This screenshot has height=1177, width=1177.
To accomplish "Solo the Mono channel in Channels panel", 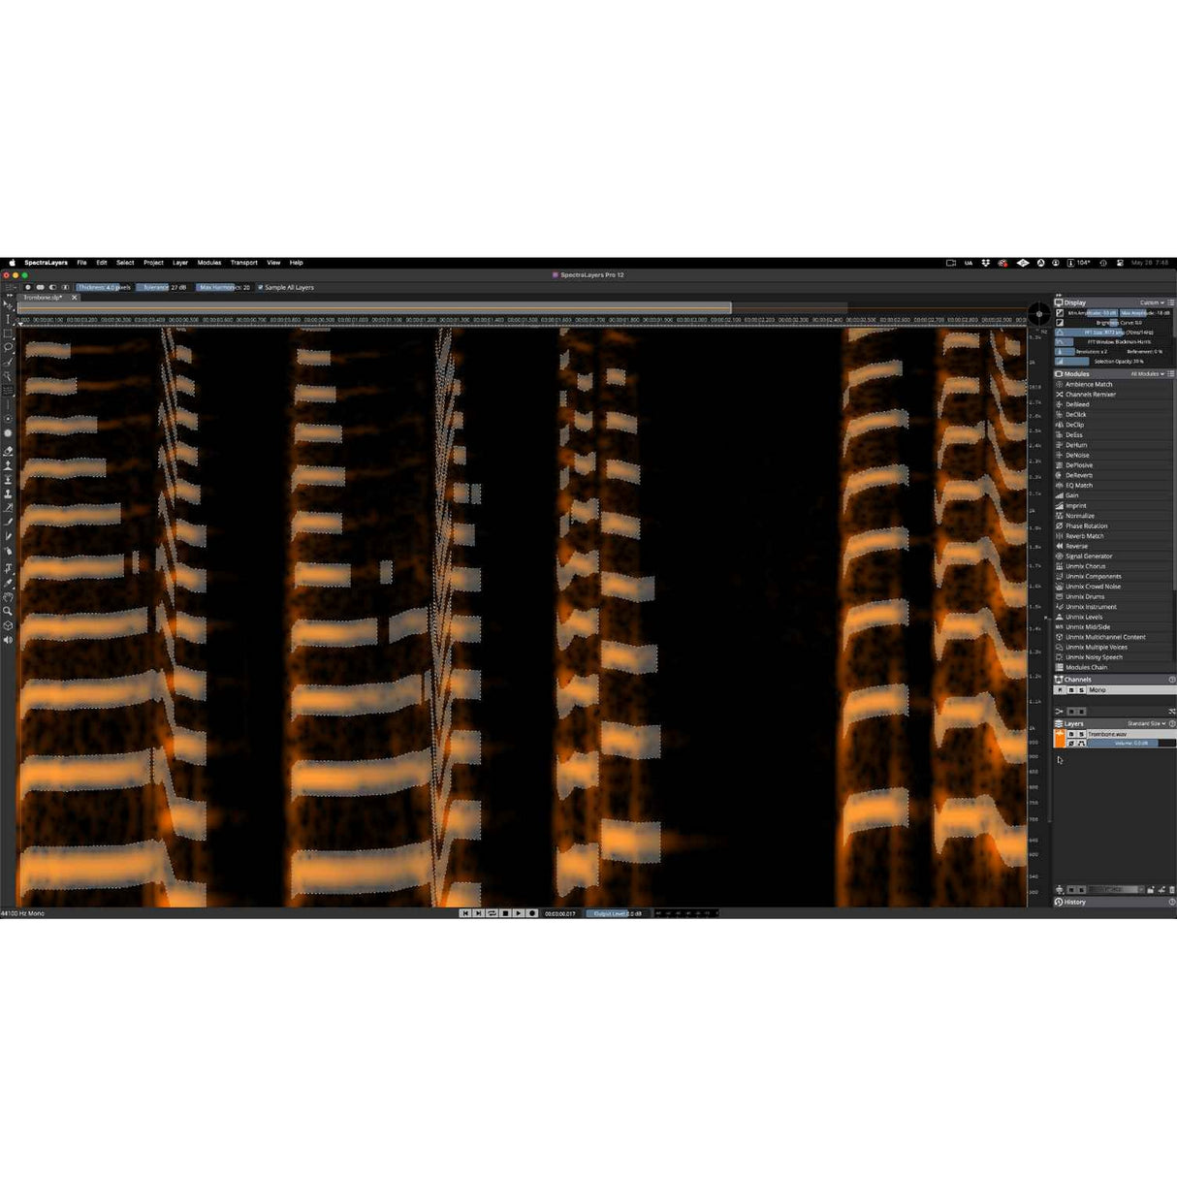I will coord(1081,690).
